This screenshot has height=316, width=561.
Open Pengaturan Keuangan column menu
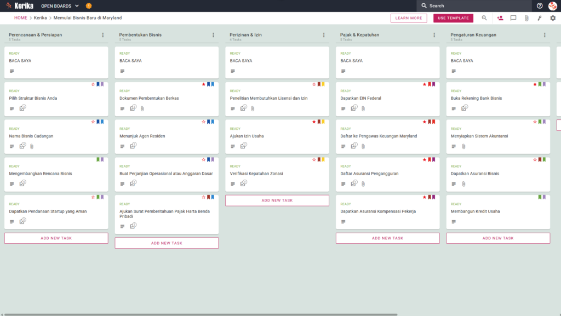[545, 35]
